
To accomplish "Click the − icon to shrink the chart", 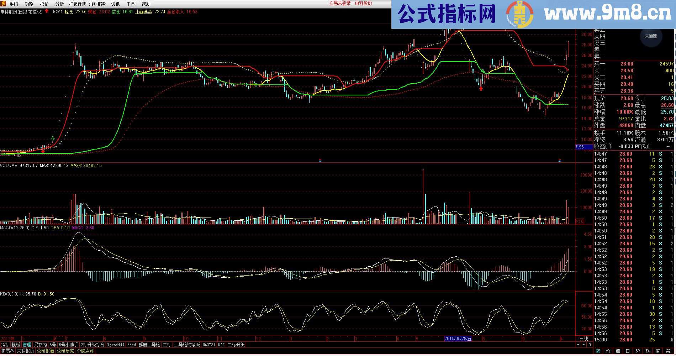I will (x=584, y=345).
